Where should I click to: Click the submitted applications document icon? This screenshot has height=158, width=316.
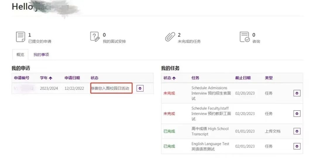click(x=20, y=37)
